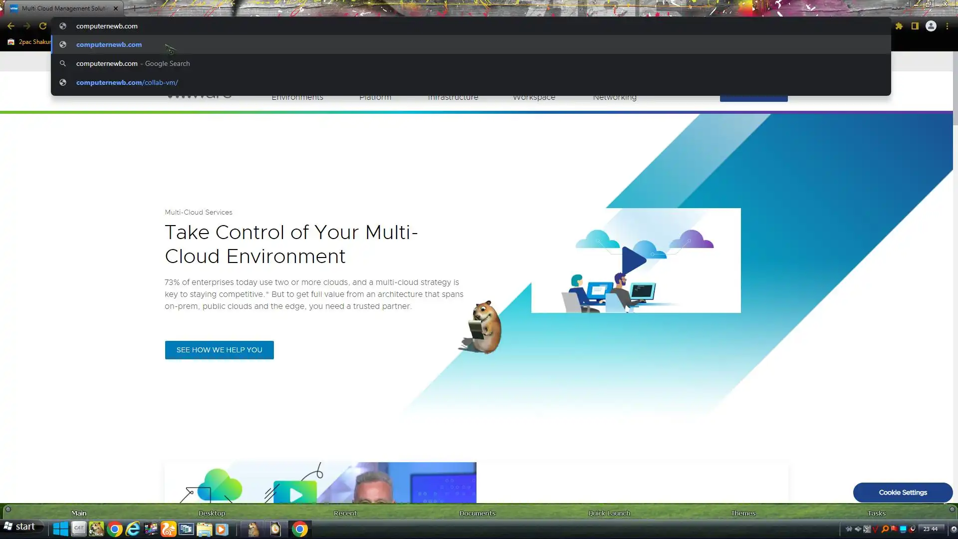This screenshot has width=958, height=539.
Task: Open Chrome's three-dot menu
Action: (x=947, y=26)
